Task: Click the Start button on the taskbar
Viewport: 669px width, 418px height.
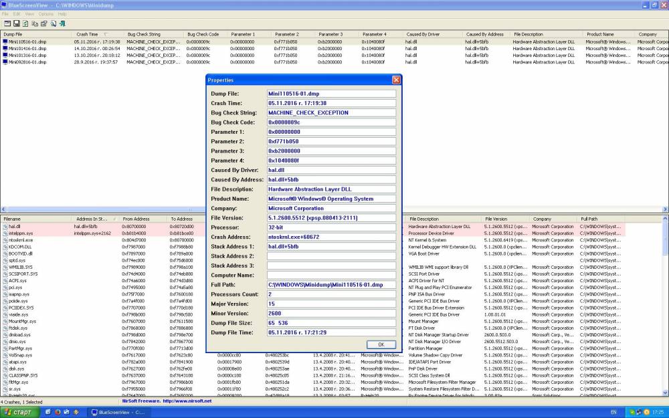Action: (x=19, y=412)
